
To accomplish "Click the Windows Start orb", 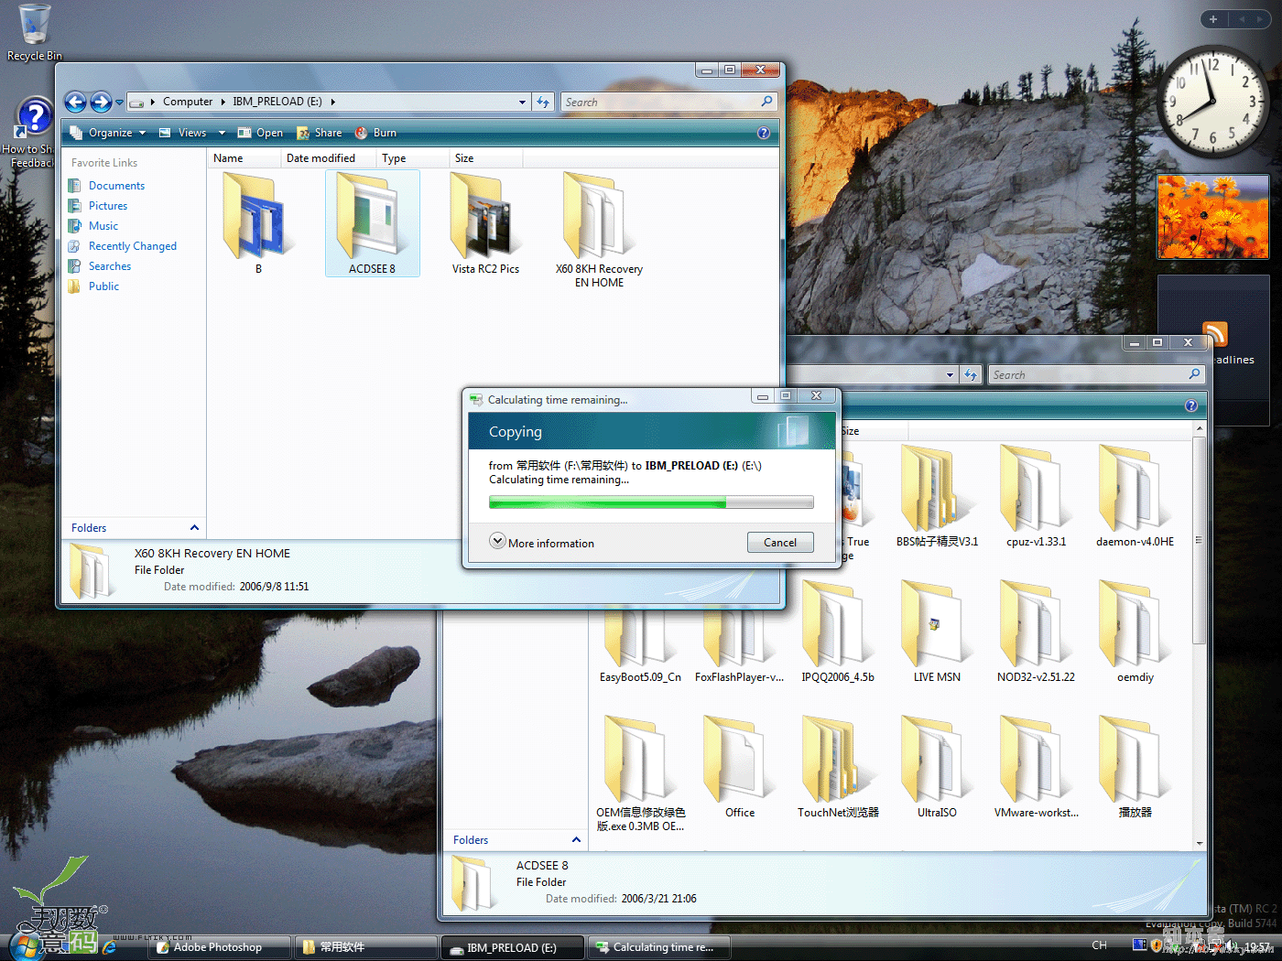I will [27, 945].
